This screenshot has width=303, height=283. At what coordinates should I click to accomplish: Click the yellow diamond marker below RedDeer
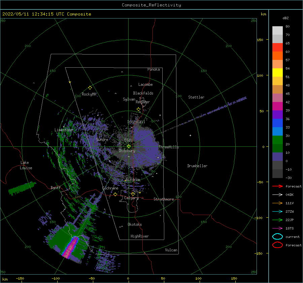click(138, 109)
